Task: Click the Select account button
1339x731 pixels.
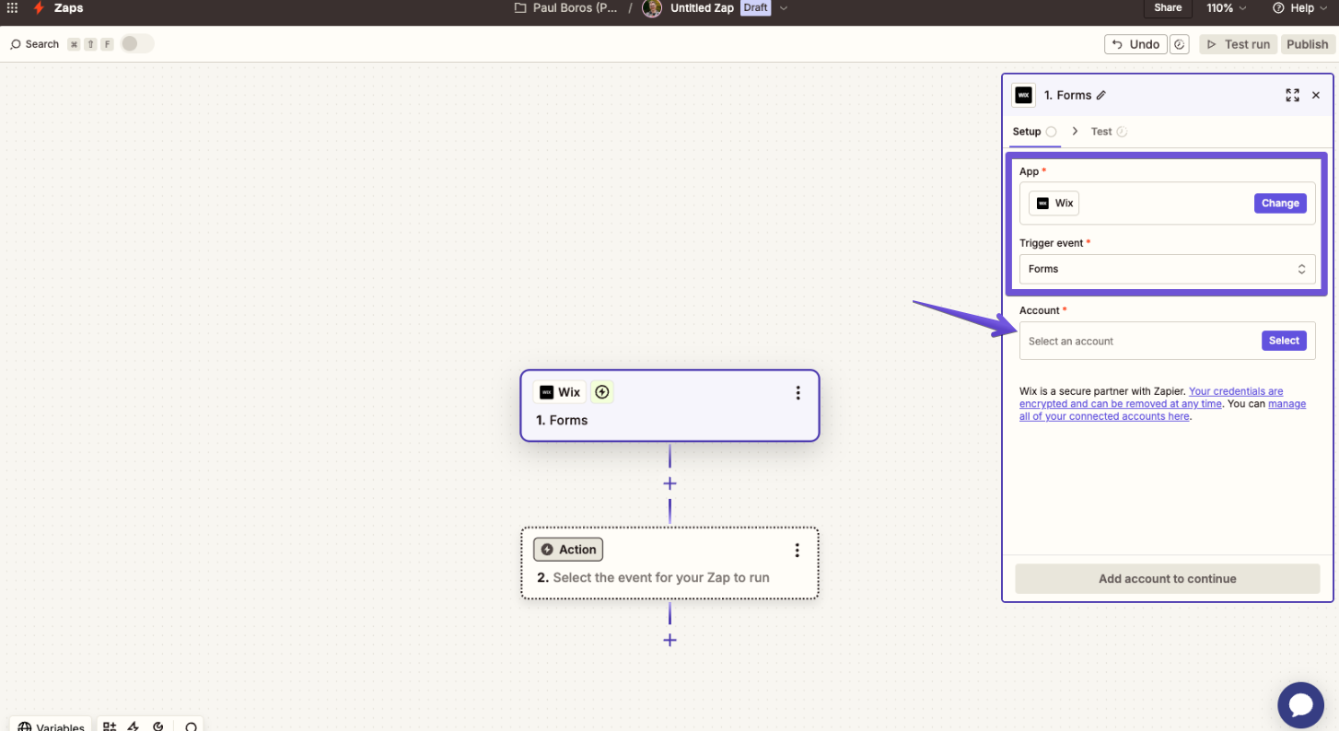Action: tap(1284, 341)
